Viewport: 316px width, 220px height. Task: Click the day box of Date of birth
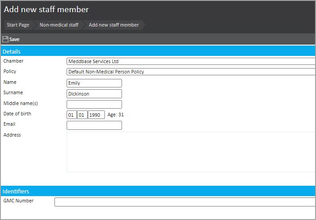click(72, 115)
